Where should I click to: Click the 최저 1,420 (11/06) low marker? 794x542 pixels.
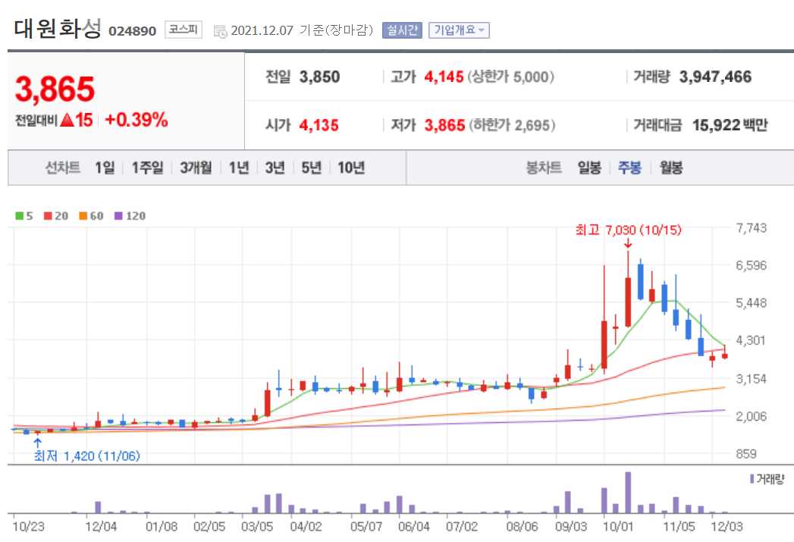point(86,456)
